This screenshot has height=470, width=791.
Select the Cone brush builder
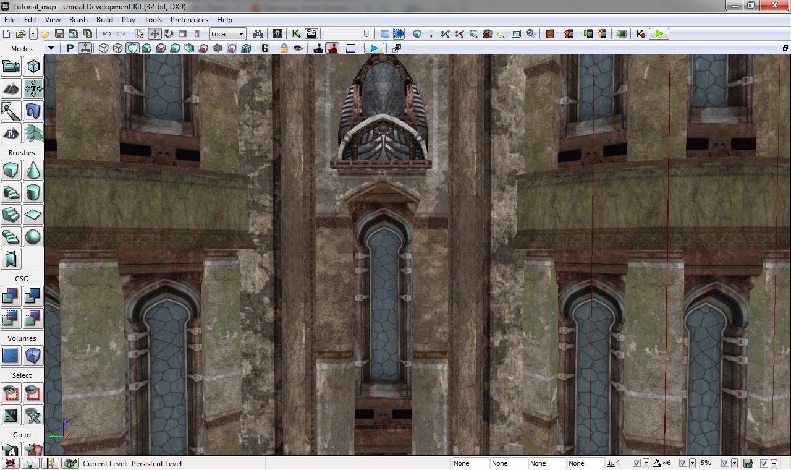(x=33, y=170)
